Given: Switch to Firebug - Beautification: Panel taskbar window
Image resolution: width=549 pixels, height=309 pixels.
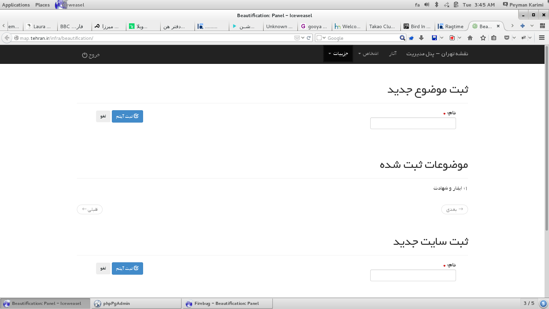Looking at the screenshot, I should click(228, 304).
